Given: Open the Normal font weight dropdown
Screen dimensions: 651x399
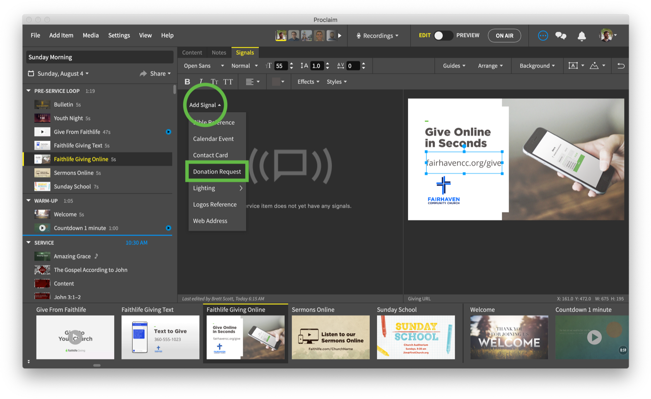Looking at the screenshot, I should coord(244,66).
